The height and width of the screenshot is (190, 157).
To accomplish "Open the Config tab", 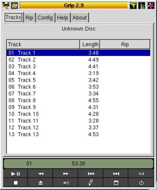I will [x=45, y=18].
